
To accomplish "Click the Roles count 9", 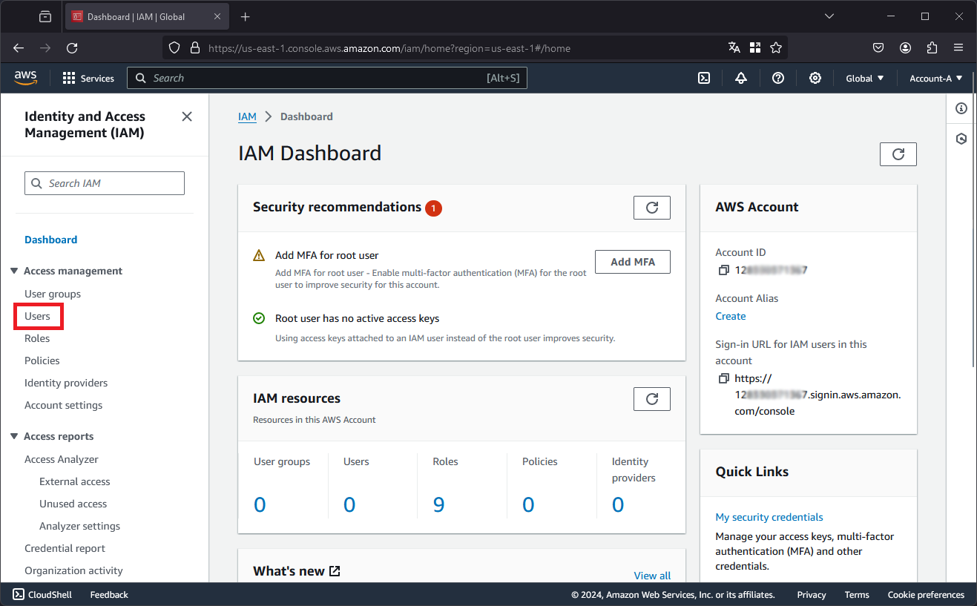I will [x=438, y=505].
